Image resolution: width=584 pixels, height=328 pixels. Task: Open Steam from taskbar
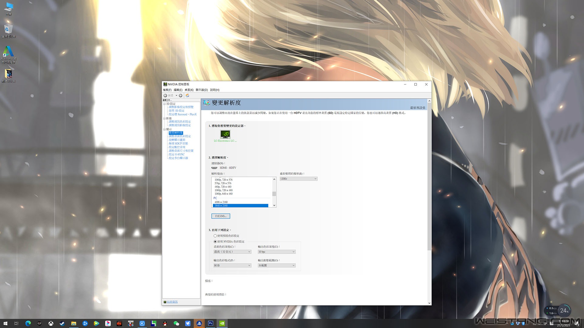[x=62, y=323]
